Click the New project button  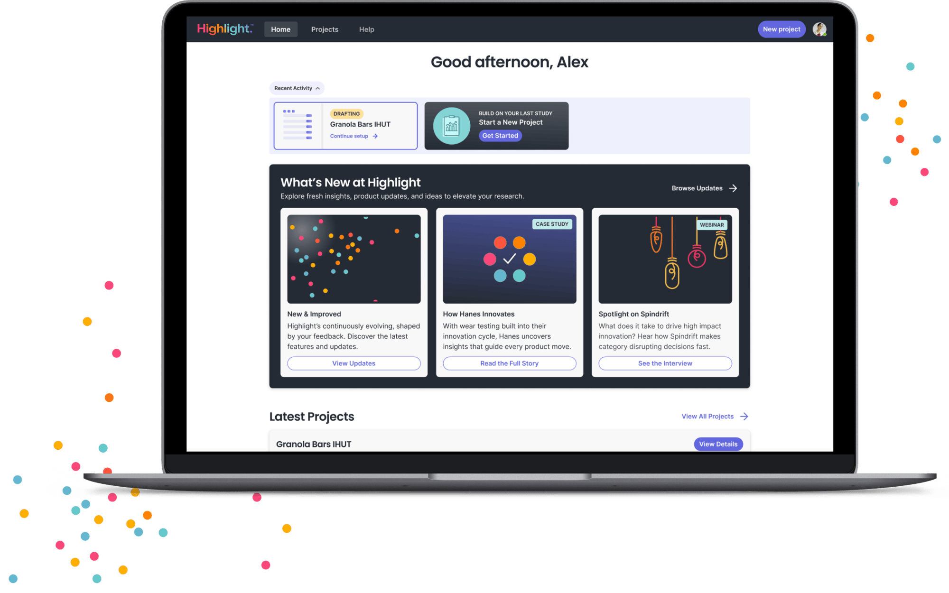click(781, 29)
